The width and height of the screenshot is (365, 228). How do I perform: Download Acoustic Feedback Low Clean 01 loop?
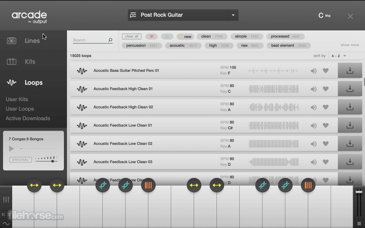click(350, 125)
